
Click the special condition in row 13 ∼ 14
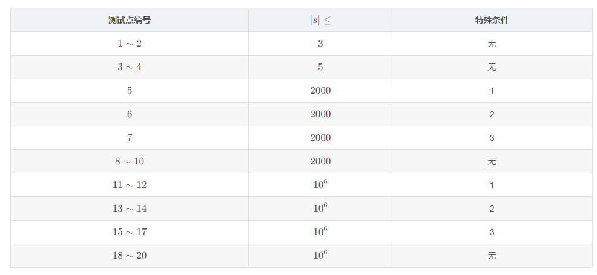(x=492, y=209)
